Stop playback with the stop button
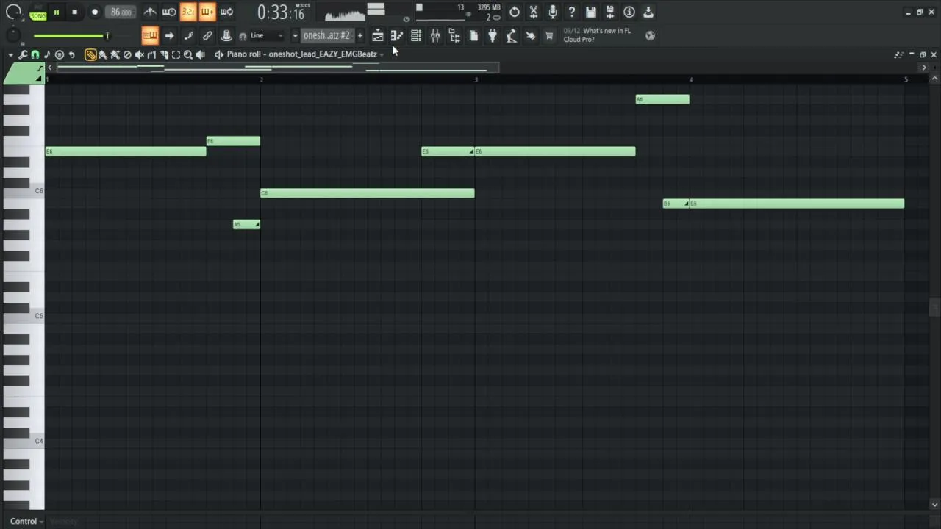Screen dimensions: 941x529 click(x=74, y=12)
